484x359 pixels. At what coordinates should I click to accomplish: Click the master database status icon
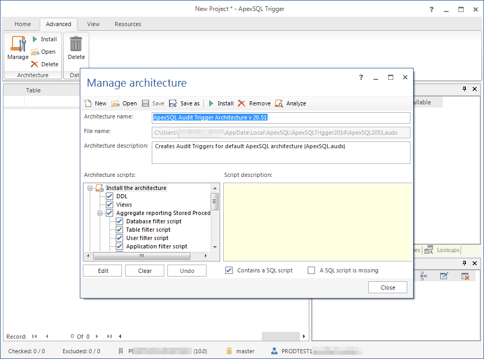(229, 351)
